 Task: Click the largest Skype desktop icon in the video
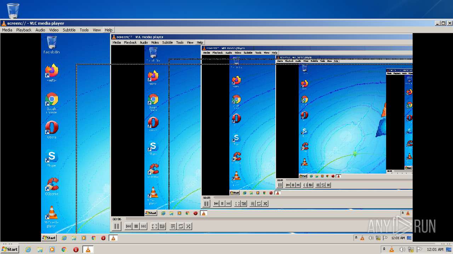[x=52, y=158]
